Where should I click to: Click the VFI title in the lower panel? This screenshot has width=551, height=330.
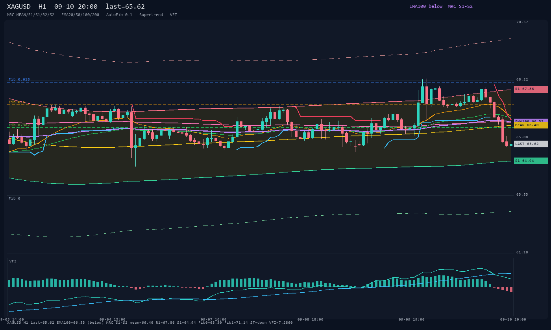[x=13, y=261]
